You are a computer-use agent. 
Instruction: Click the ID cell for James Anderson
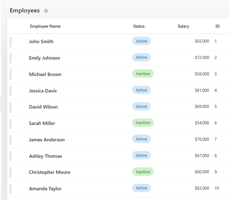pyautogui.click(x=216, y=139)
